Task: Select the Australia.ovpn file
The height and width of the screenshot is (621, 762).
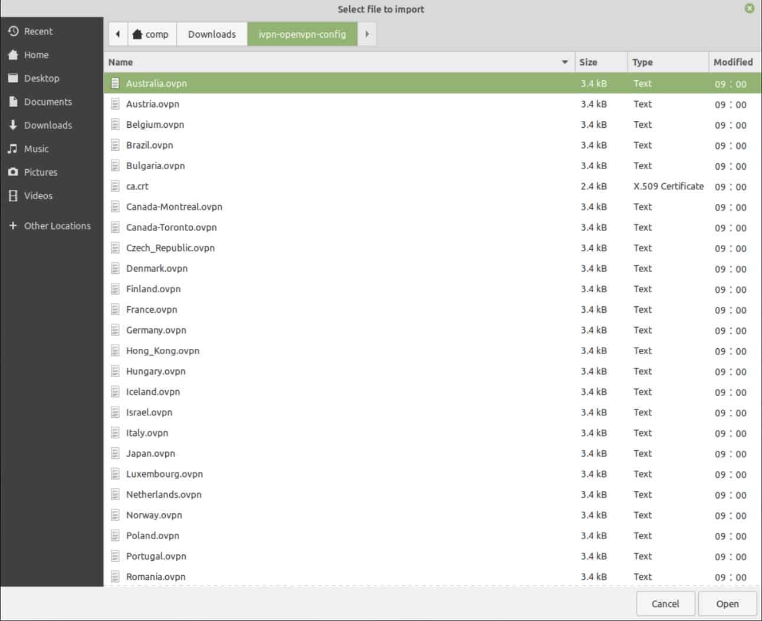Action: 432,84
